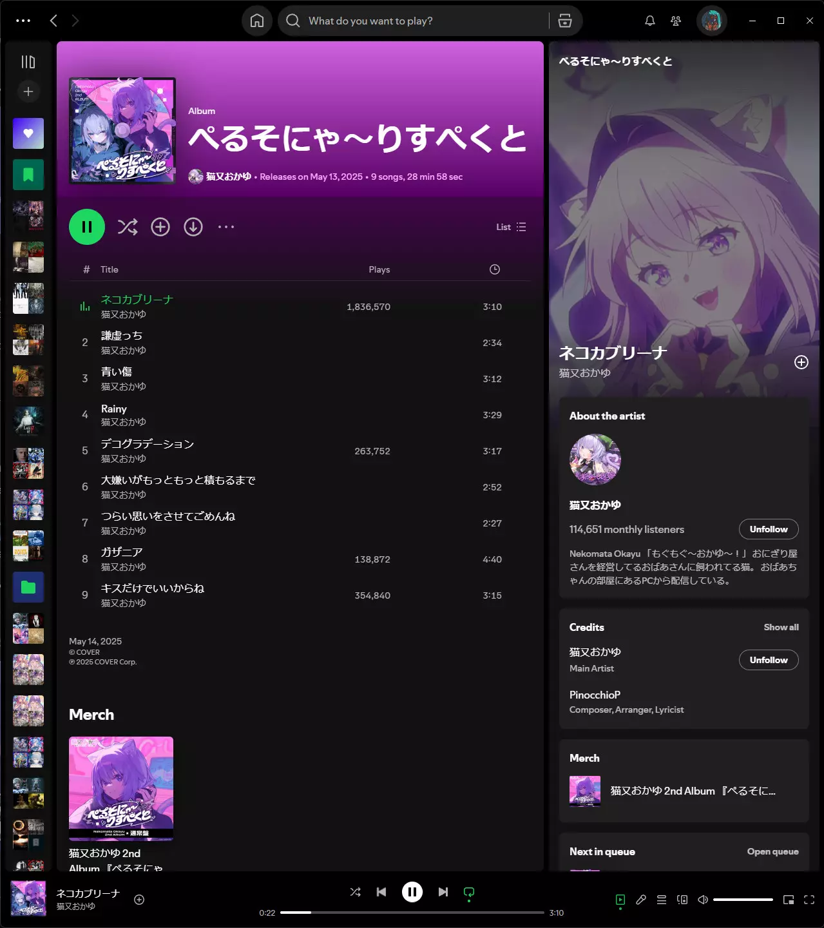
Task: Toggle the queue button in player bar
Action: tap(662, 900)
